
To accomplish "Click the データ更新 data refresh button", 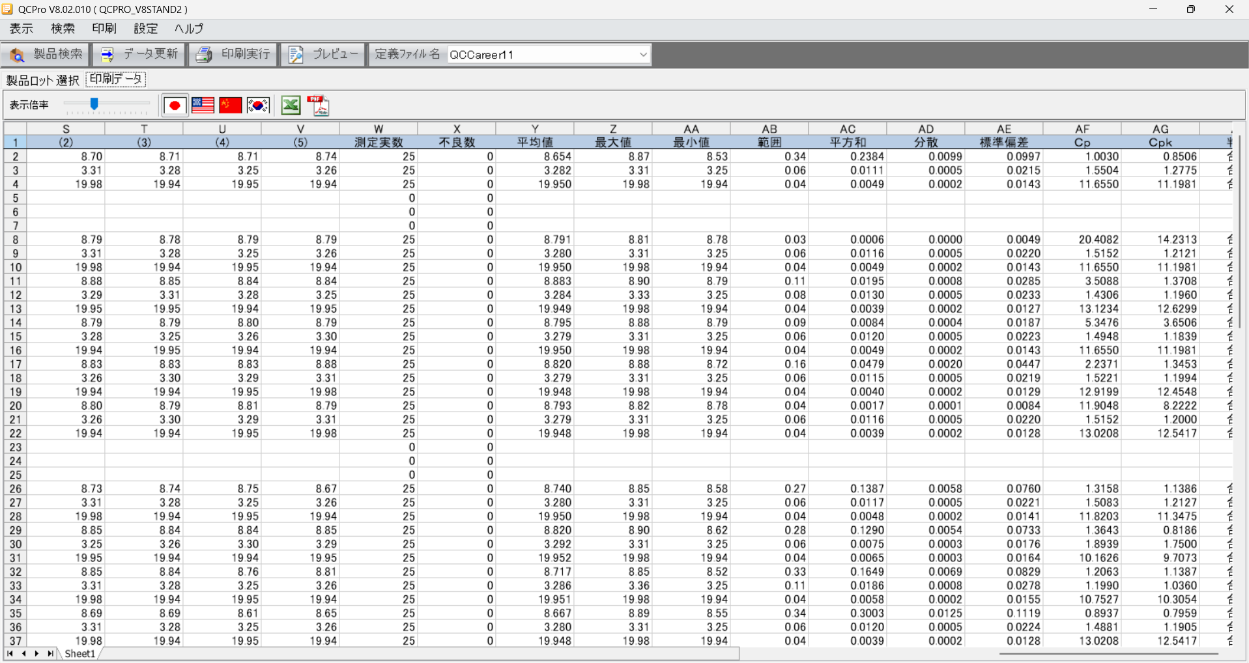I will [x=139, y=55].
